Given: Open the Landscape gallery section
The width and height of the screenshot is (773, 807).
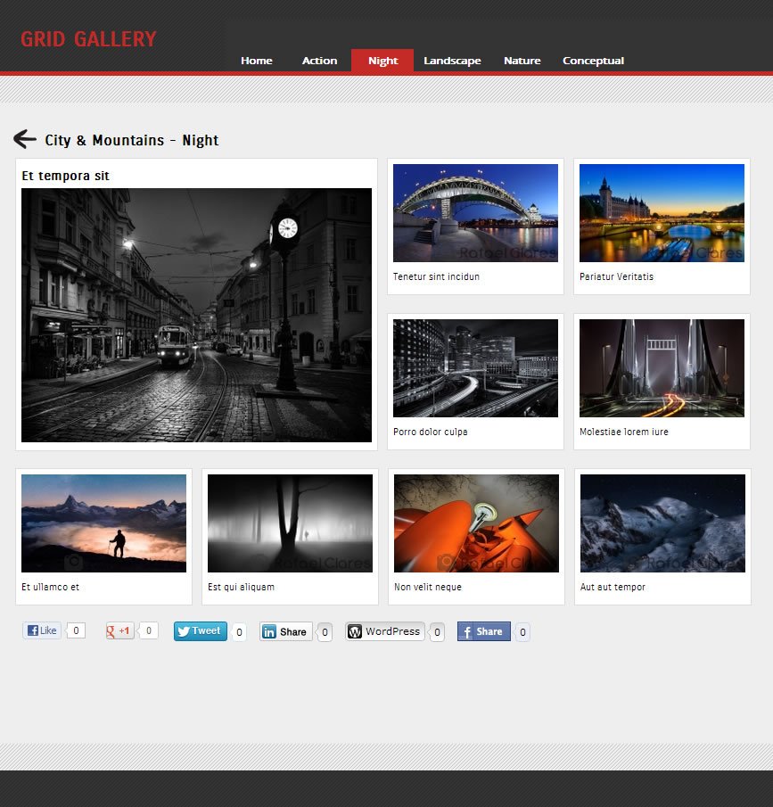Looking at the screenshot, I should [452, 61].
